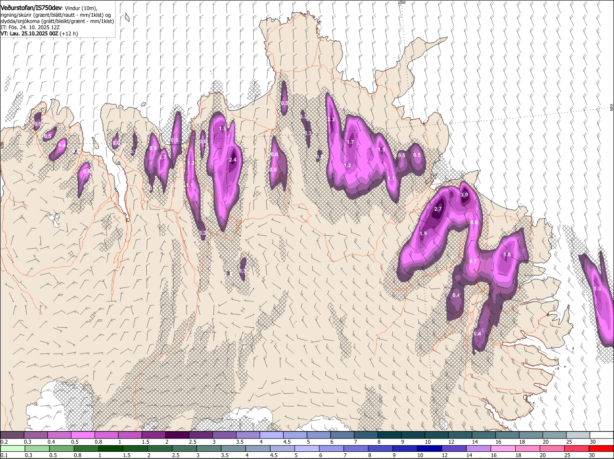The width and height of the screenshot is (614, 459).
Task: Pick snow legend swatch between 3.5 and 4
Action: (x=248, y=435)
